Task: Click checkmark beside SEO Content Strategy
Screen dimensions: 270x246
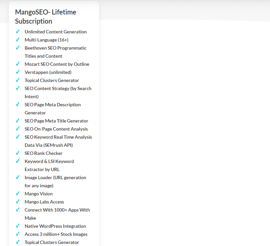Action: click(18, 88)
